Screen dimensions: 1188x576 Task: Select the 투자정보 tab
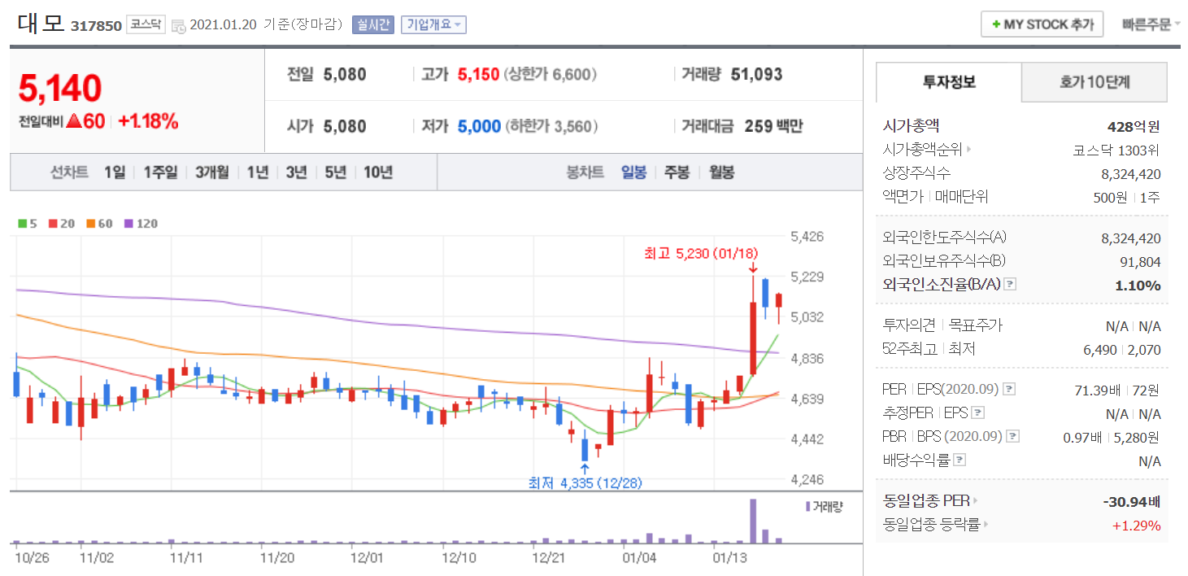pos(949,82)
